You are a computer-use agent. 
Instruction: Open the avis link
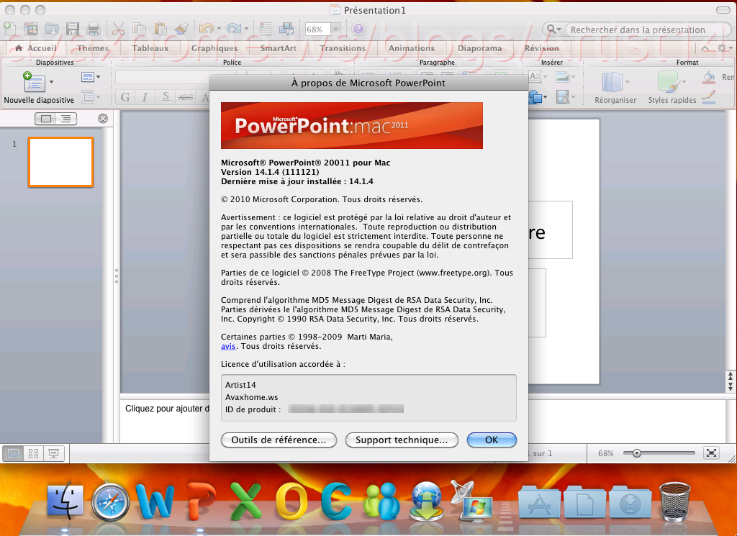[x=228, y=346]
